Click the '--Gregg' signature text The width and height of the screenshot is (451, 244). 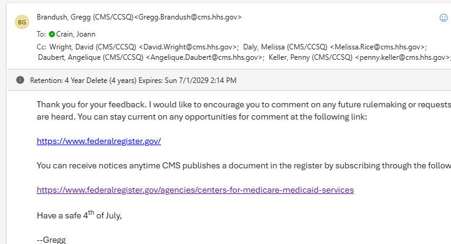[x=51, y=239]
